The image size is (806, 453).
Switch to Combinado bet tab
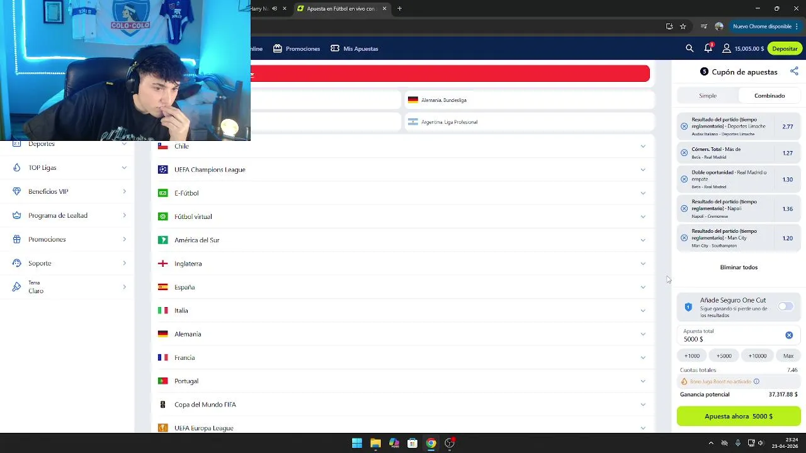[769, 96]
